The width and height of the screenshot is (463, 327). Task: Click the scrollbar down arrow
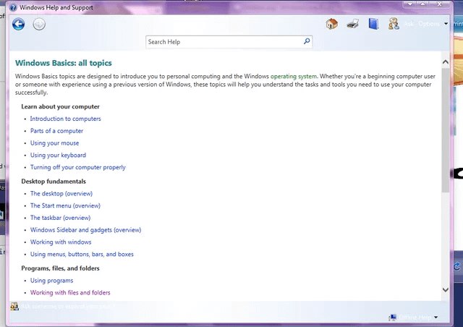pos(446,290)
